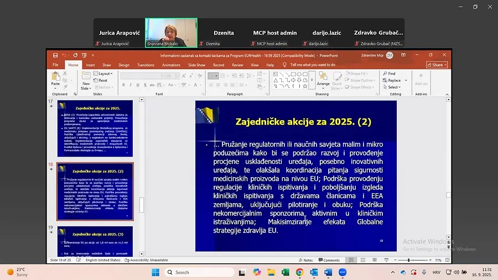Image resolution: width=498 pixels, height=280 pixels.
Task: Open Google Chrome from the taskbar
Action: tap(299, 272)
